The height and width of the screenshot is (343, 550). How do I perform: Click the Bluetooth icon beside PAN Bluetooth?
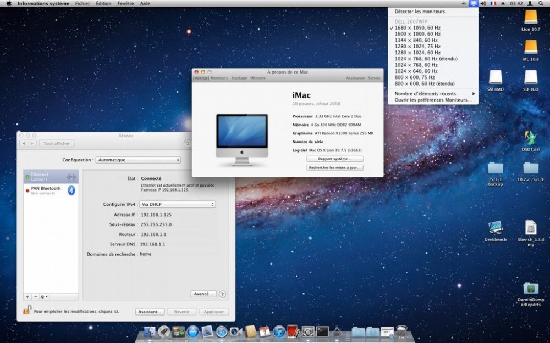(x=71, y=190)
